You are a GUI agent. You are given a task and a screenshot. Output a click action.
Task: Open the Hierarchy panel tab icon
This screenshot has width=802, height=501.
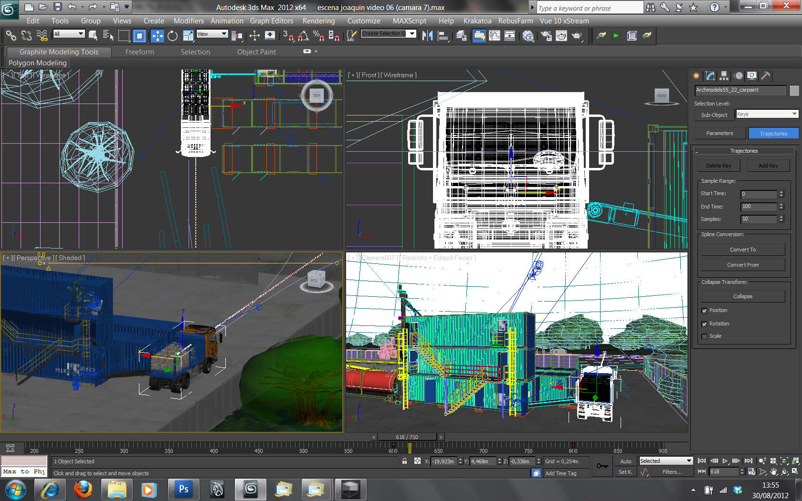pyautogui.click(x=724, y=76)
